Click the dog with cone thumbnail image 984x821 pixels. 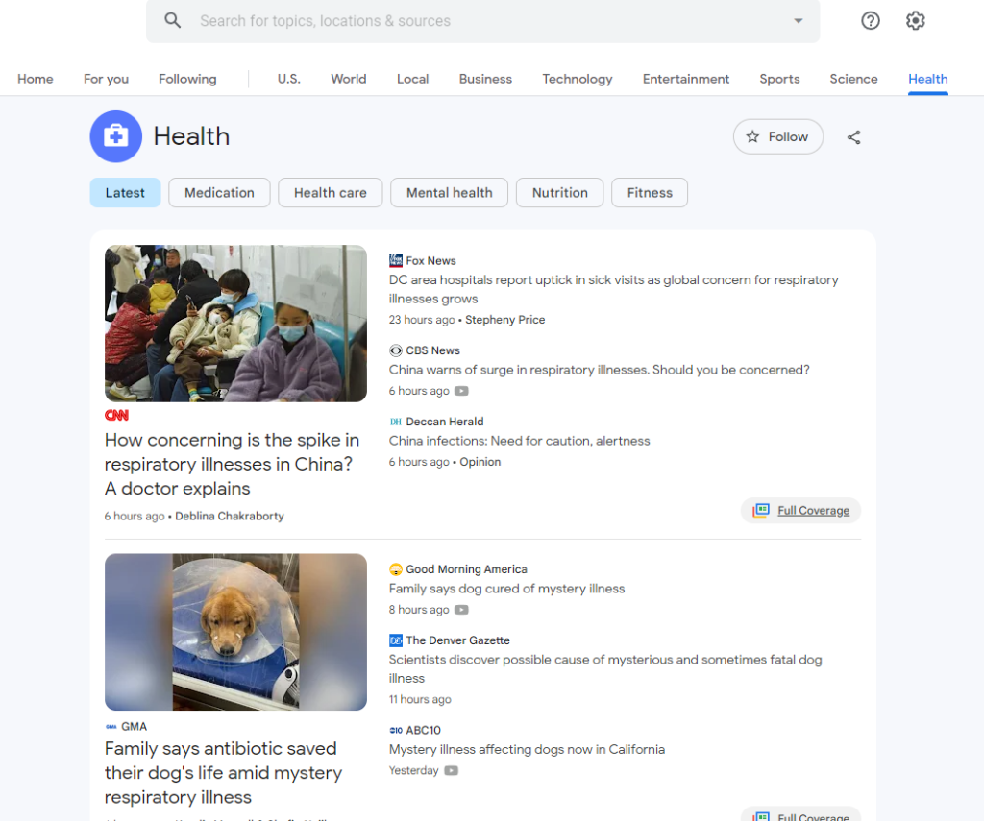235,631
